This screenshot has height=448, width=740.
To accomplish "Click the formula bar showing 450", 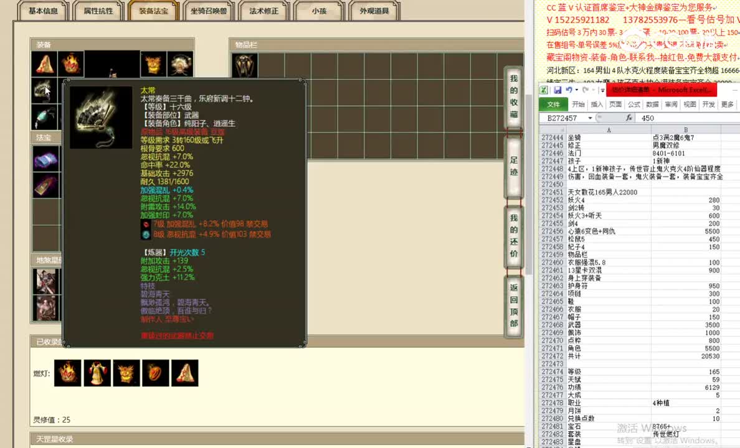I will 689,118.
